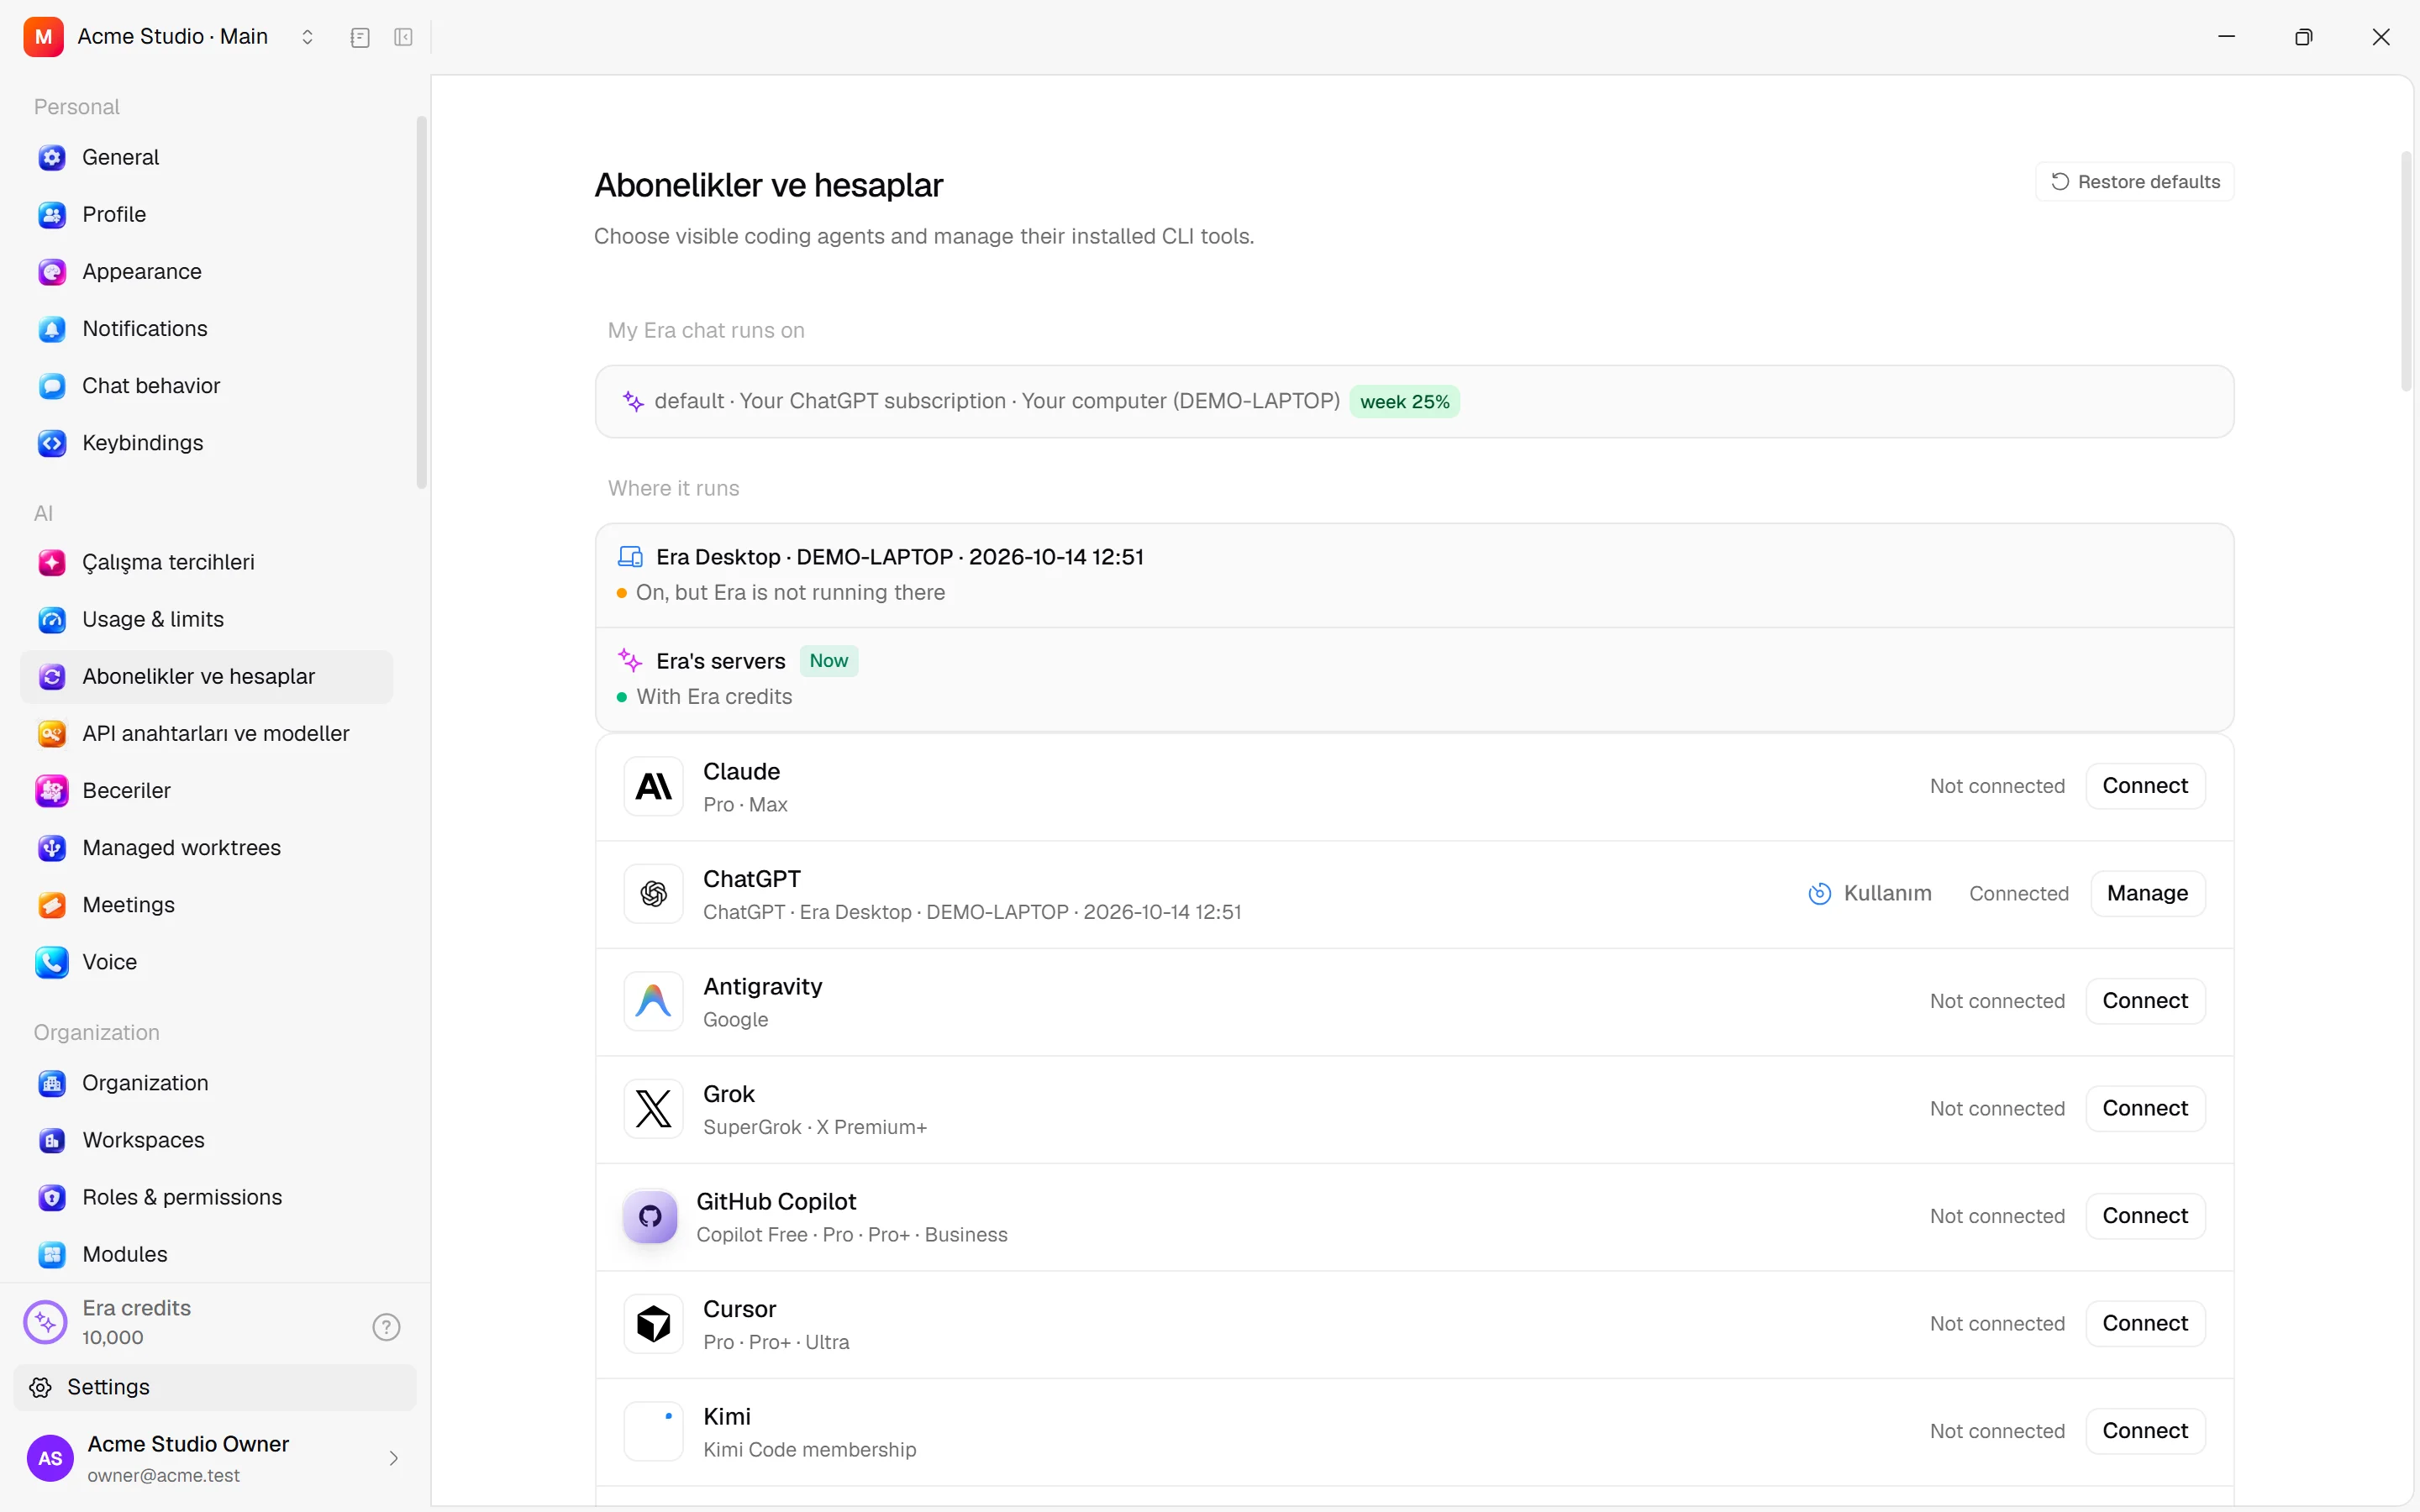Connect the Kimi account
Screen dimensions: 2420x1512
tap(2145, 1431)
